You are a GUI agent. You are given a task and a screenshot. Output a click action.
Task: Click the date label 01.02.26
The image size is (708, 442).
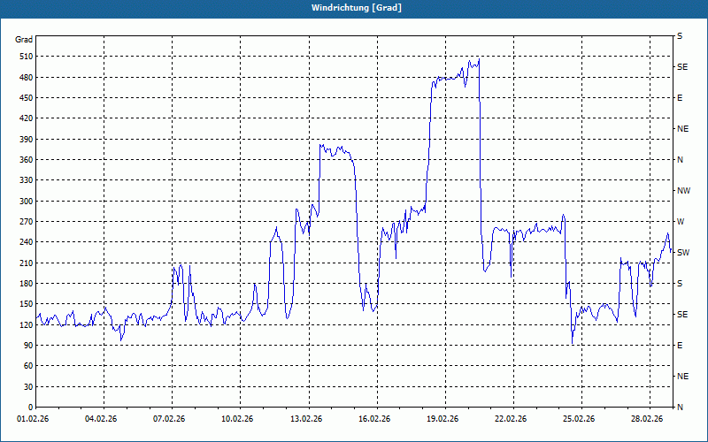(33, 419)
